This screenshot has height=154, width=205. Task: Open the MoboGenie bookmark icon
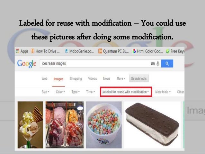tap(67, 51)
